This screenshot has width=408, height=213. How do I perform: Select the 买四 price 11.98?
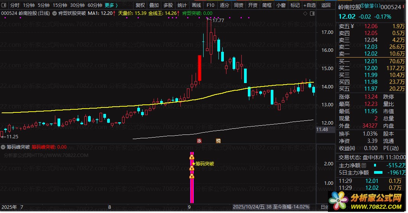point(371,82)
